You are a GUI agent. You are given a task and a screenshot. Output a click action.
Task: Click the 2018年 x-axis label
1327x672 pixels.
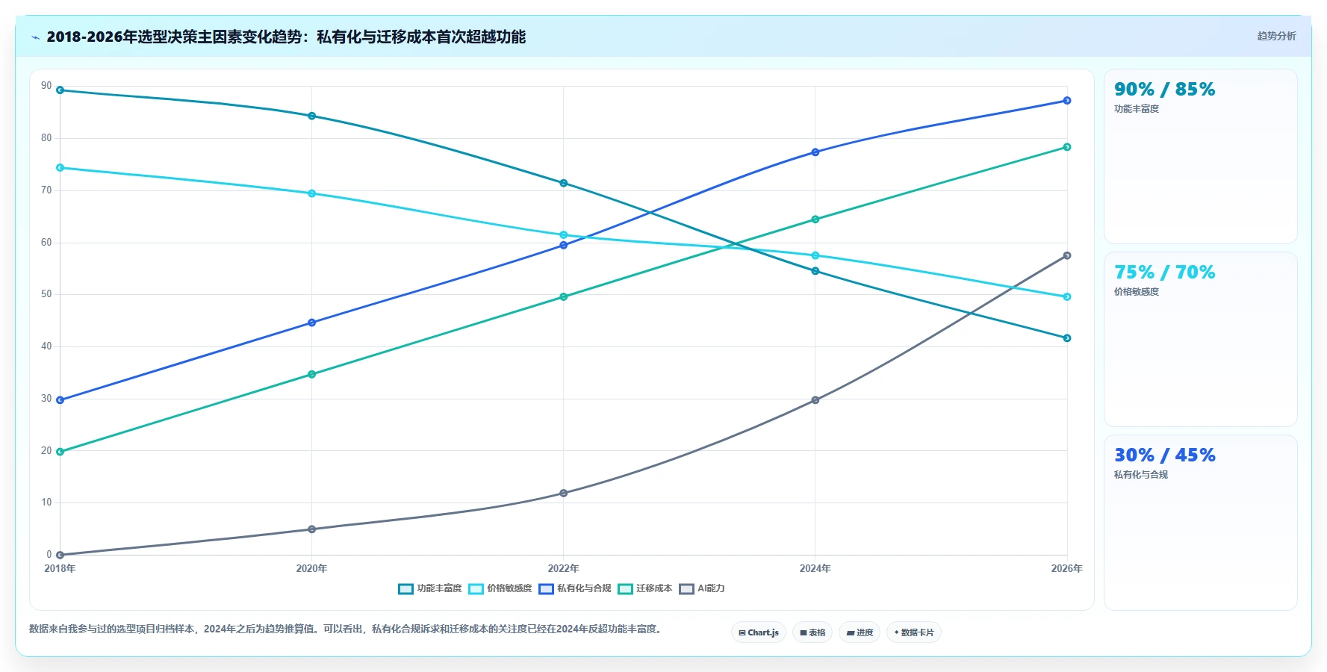point(60,569)
